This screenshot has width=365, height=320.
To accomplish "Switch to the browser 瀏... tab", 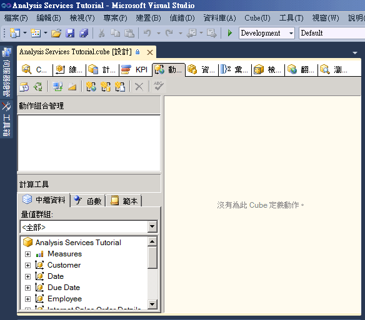I will [x=334, y=69].
